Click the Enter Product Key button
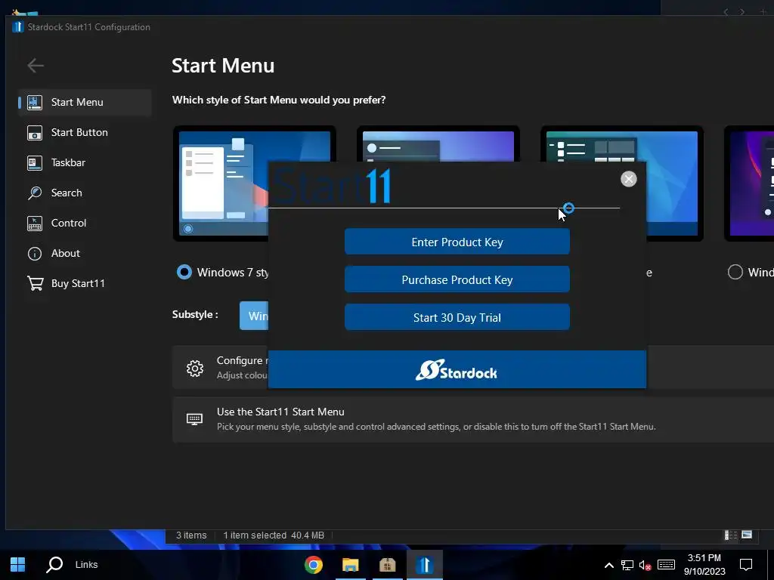This screenshot has width=774, height=580. click(457, 242)
